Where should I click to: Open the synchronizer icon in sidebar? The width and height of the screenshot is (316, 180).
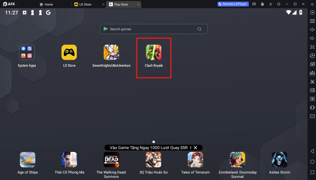click(312, 99)
